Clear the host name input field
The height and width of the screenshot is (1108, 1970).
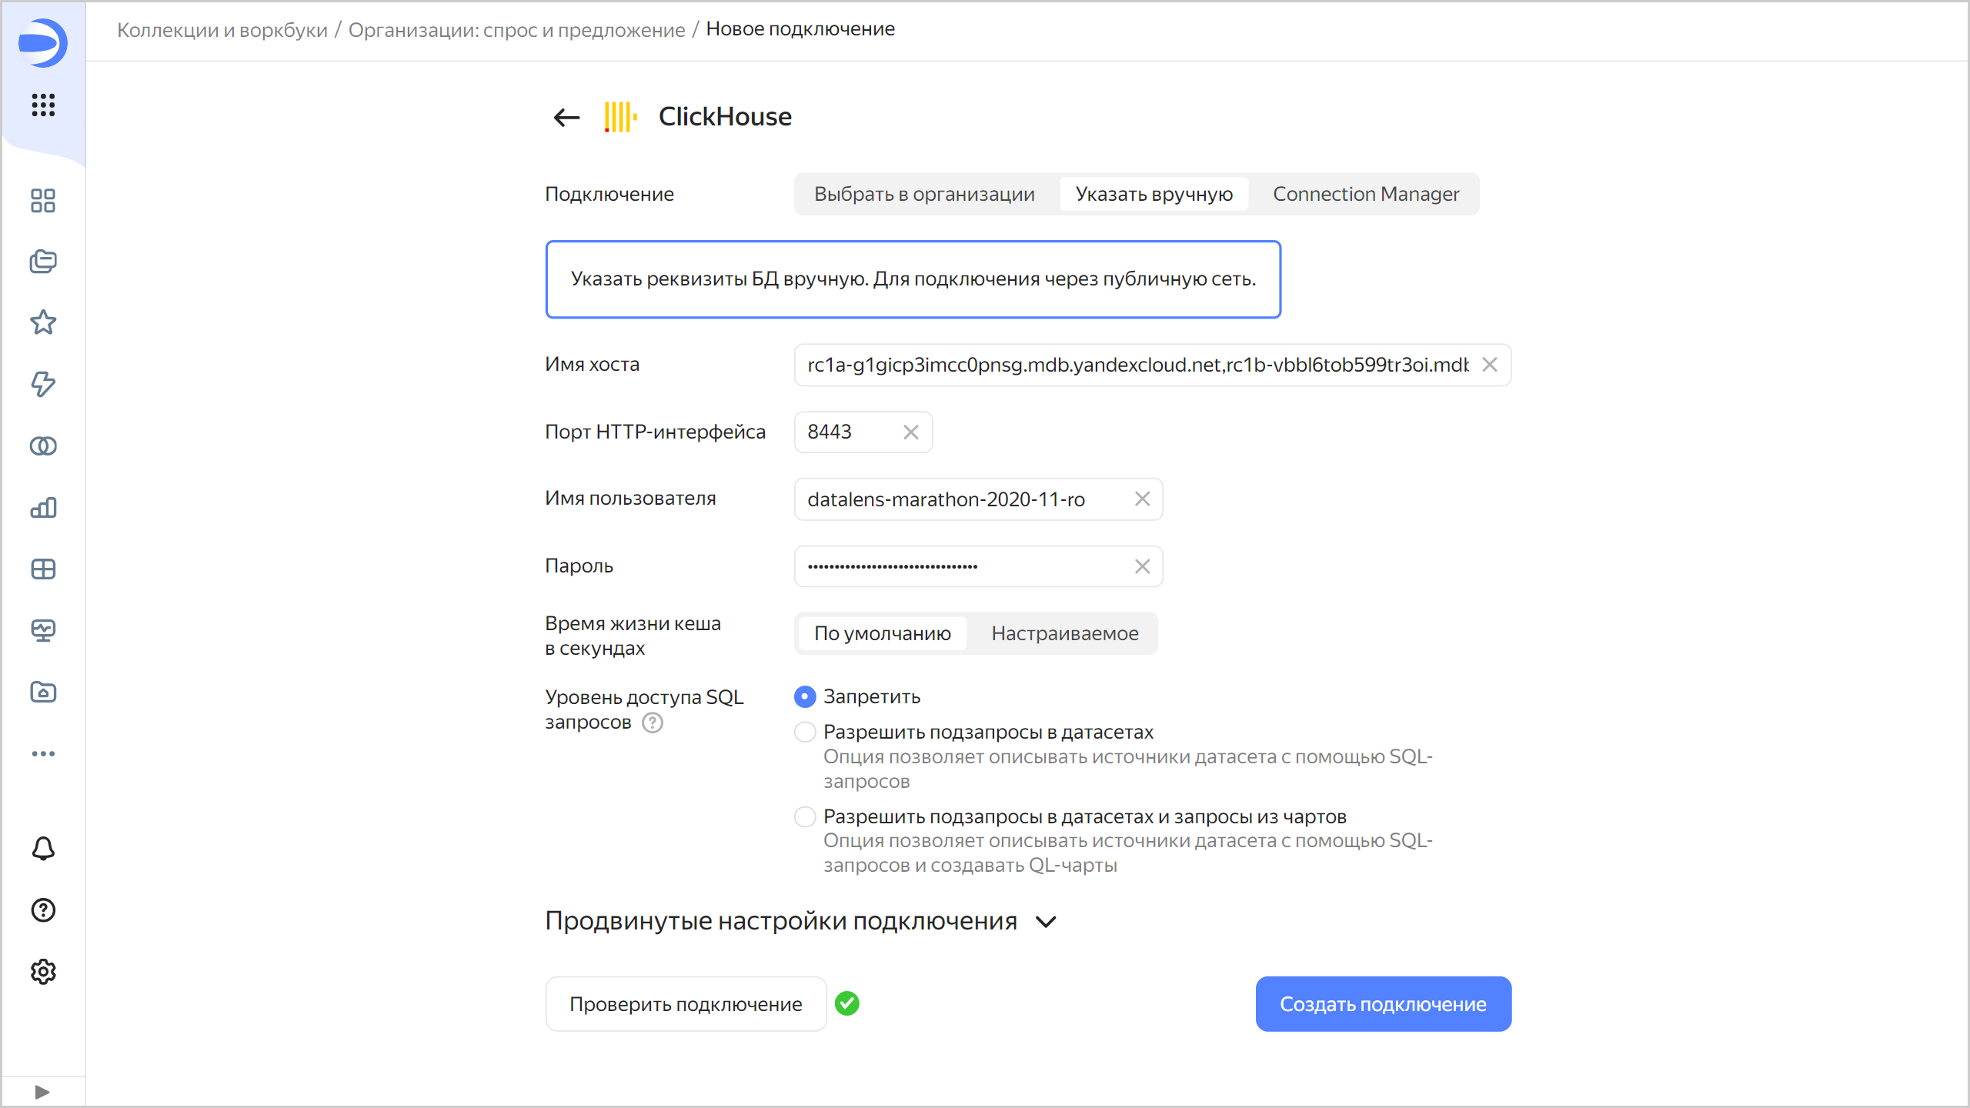click(1488, 365)
